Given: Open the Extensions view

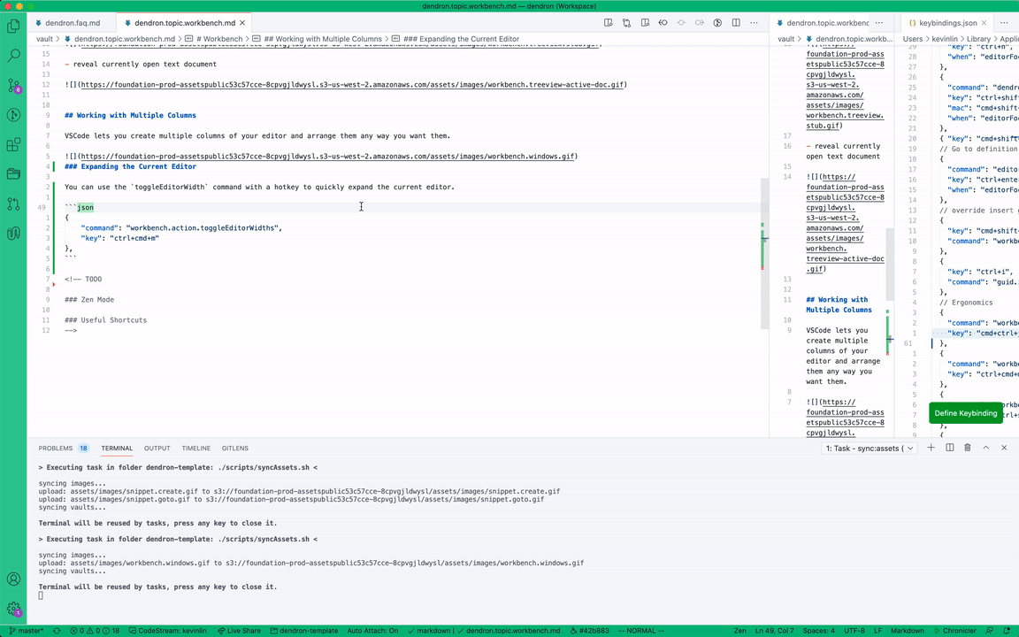Looking at the screenshot, I should [13, 145].
